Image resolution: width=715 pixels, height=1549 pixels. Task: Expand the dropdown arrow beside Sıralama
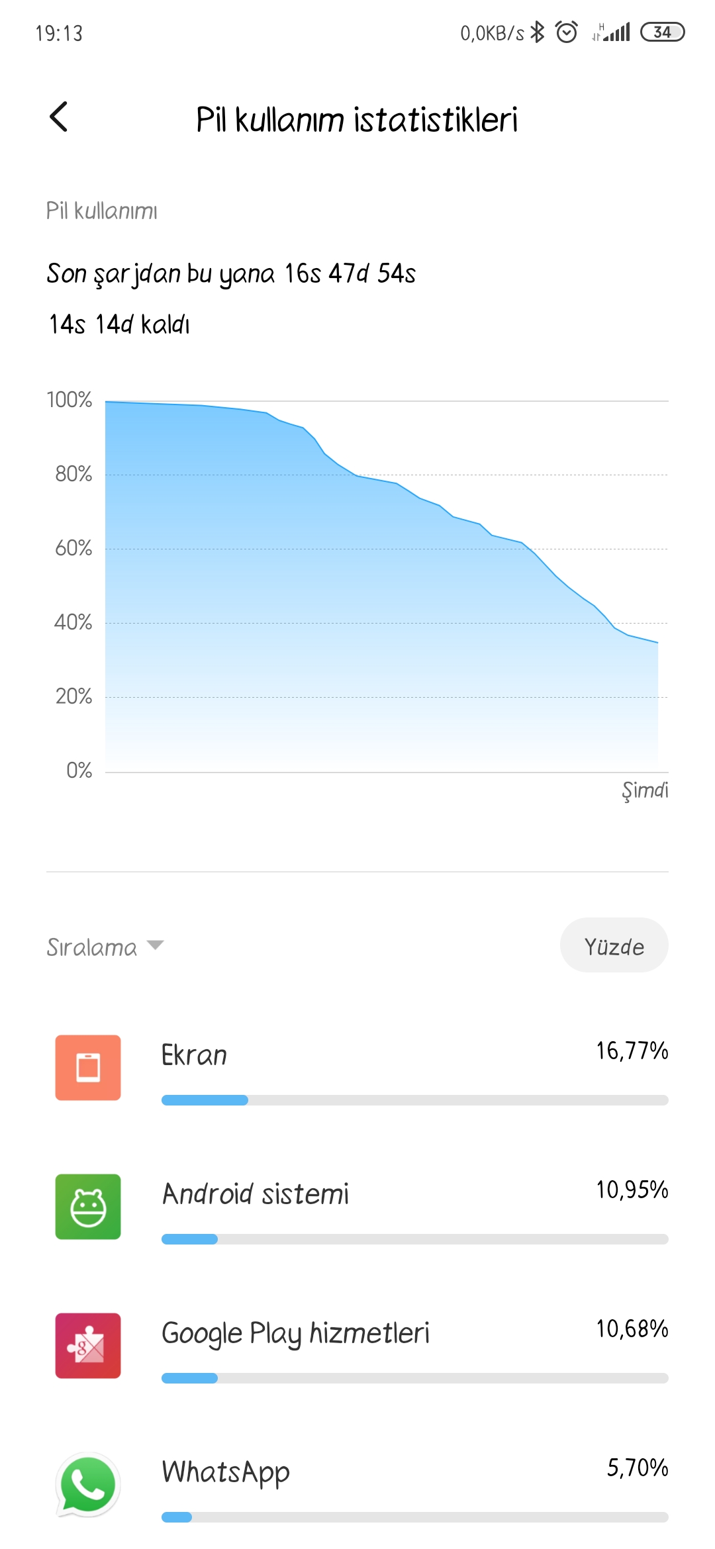coord(155,945)
